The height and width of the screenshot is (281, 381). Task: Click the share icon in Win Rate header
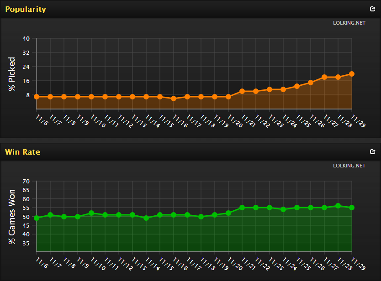point(372,151)
